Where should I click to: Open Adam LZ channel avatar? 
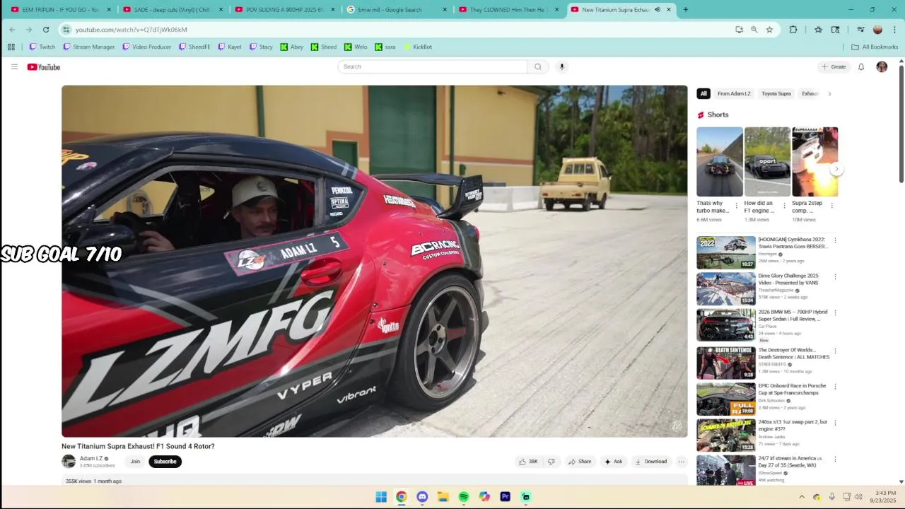click(69, 462)
